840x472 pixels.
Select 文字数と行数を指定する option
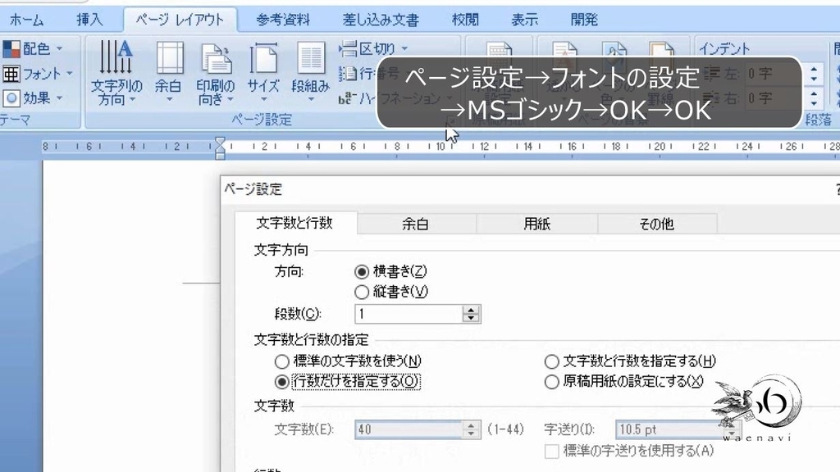click(x=552, y=361)
